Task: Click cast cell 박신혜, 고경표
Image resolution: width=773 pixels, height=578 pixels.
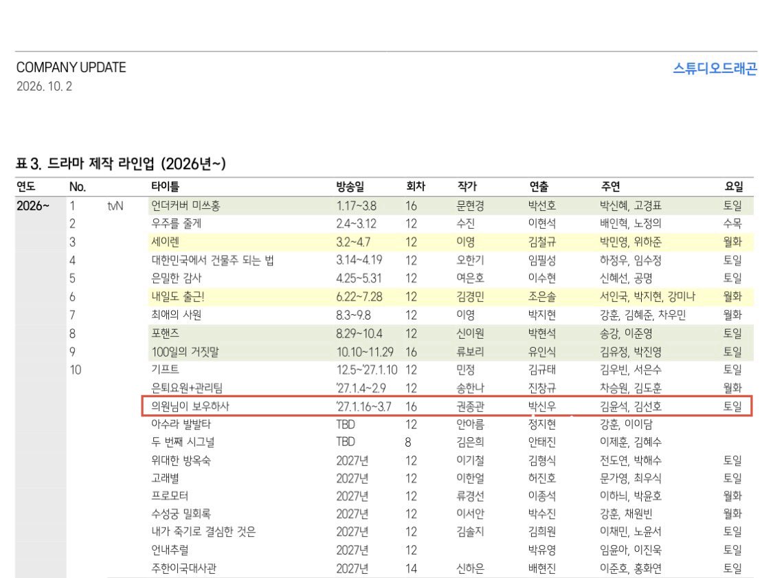Action: [631, 205]
